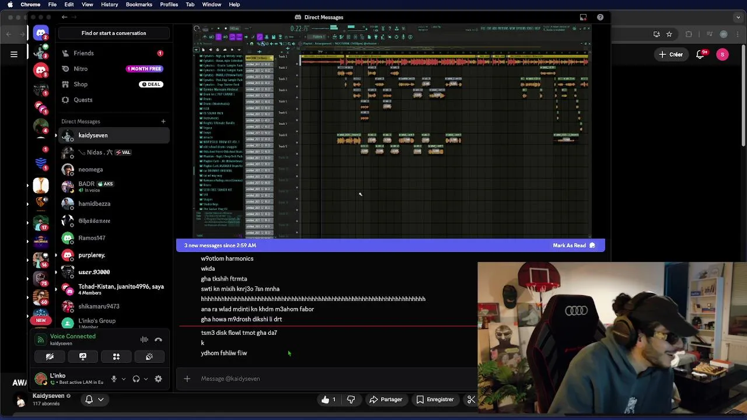
Task: Click the plus to create a DM
Action: pyautogui.click(x=163, y=121)
